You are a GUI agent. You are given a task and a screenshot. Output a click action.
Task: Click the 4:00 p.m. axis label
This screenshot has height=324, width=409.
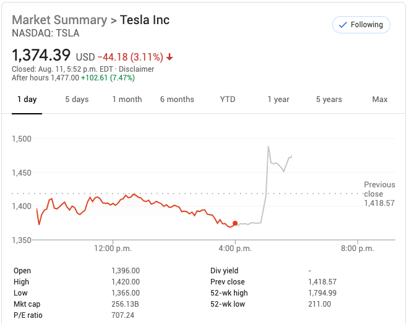click(x=235, y=249)
